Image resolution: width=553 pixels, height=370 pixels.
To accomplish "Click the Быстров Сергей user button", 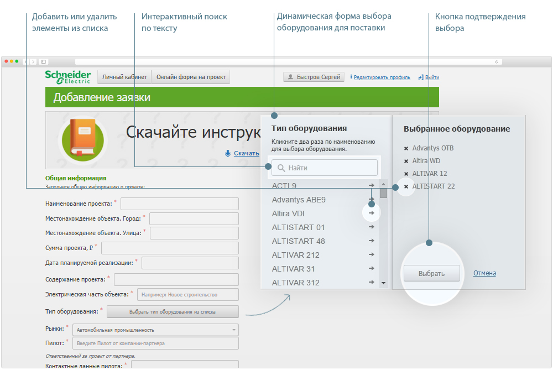I will coord(314,77).
